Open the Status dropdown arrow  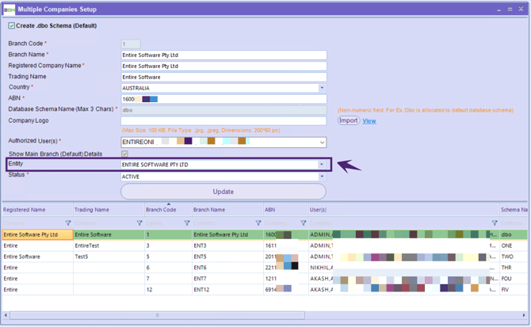coord(322,177)
